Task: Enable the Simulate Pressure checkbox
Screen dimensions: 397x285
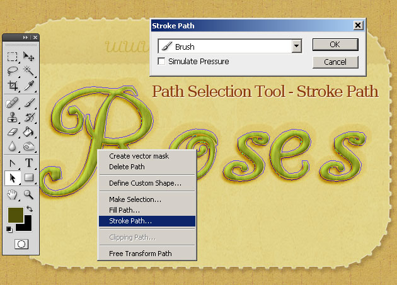Action: pyautogui.click(x=161, y=62)
